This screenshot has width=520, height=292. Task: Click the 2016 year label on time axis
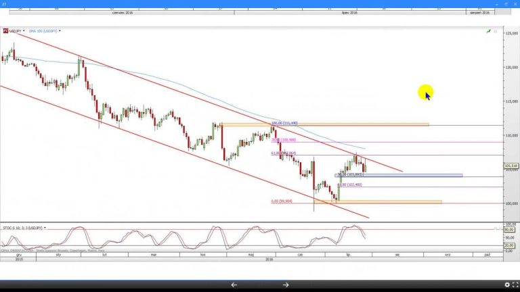pos(269,260)
